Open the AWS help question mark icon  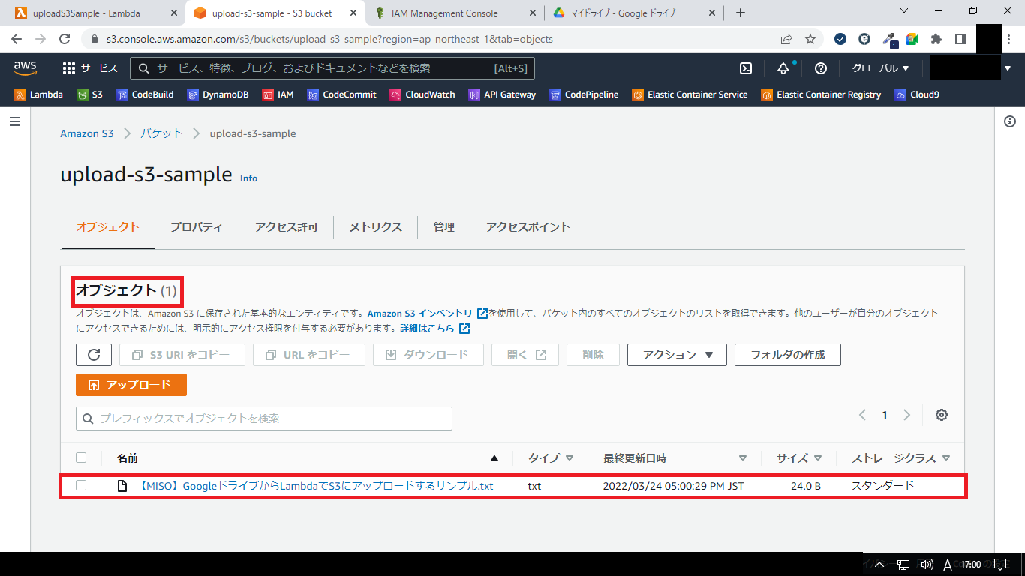[821, 68]
